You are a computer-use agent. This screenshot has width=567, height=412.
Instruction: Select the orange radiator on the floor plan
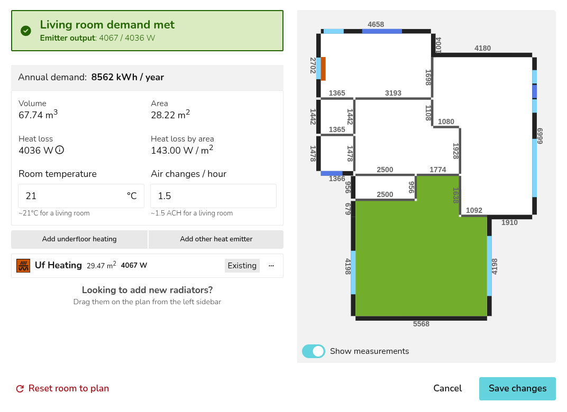coord(323,68)
